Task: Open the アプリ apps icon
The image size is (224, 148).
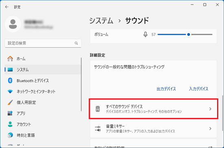Action: [10, 113]
